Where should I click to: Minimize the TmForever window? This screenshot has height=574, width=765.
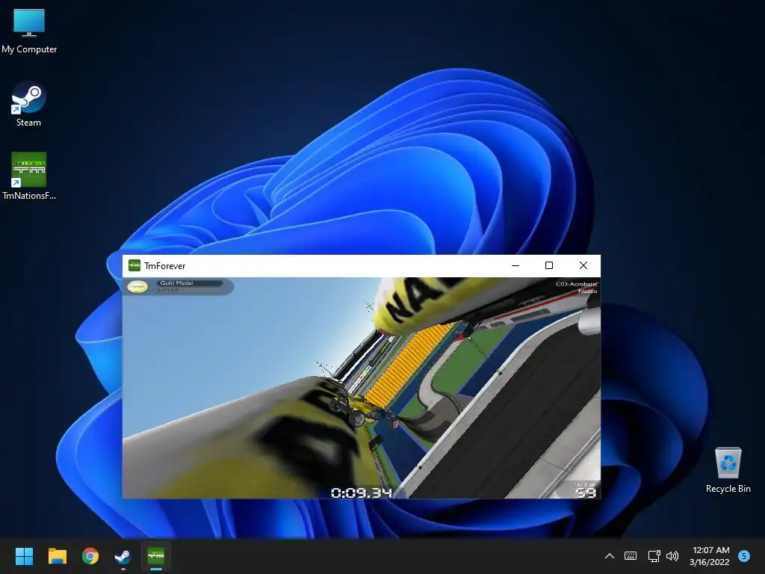click(x=515, y=265)
